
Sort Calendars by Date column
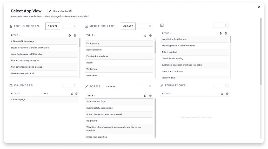[x=45, y=94]
